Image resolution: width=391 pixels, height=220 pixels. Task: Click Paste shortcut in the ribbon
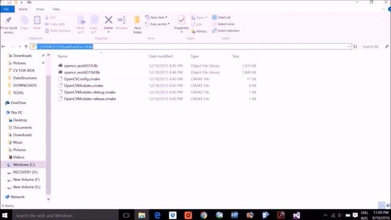(57, 31)
